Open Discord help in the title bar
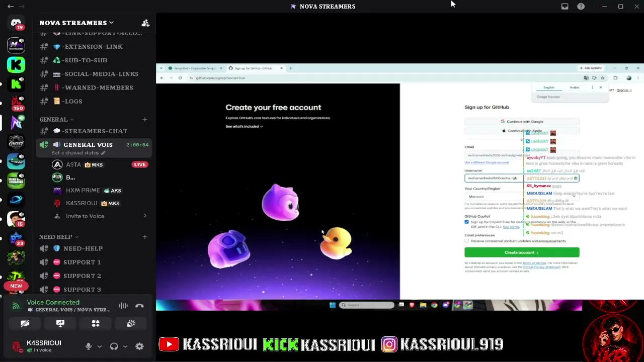 click(x=581, y=7)
